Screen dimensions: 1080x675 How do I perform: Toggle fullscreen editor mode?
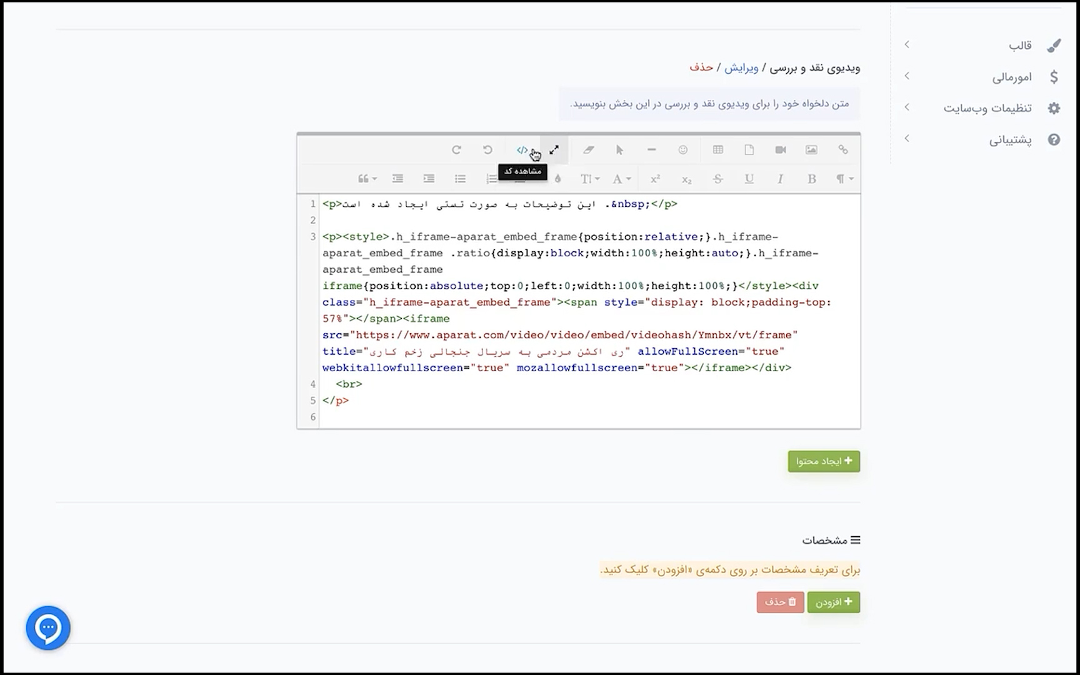(554, 150)
